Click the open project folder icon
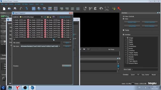The image size is (161, 90). click(10, 9)
